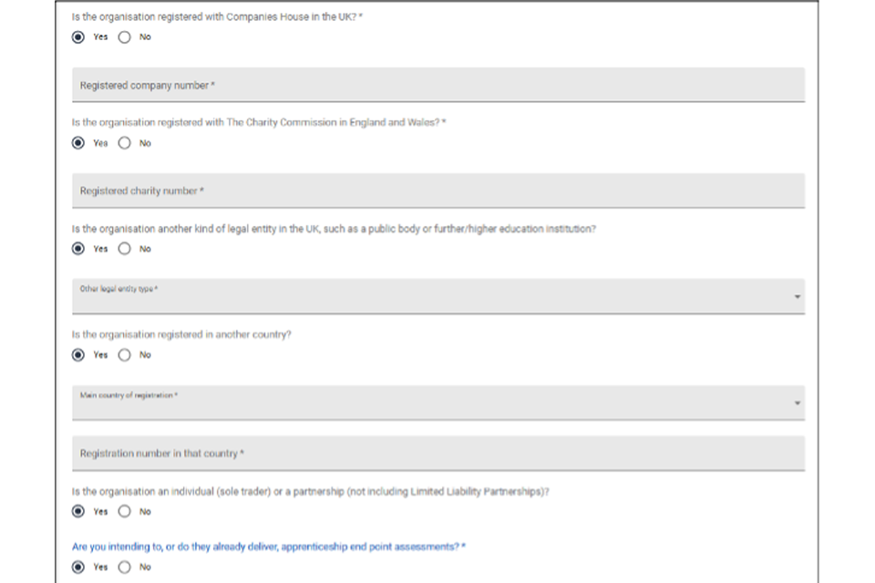This screenshot has height=583, width=875.
Task: Click the Main country of registration arrow
Action: point(798,403)
